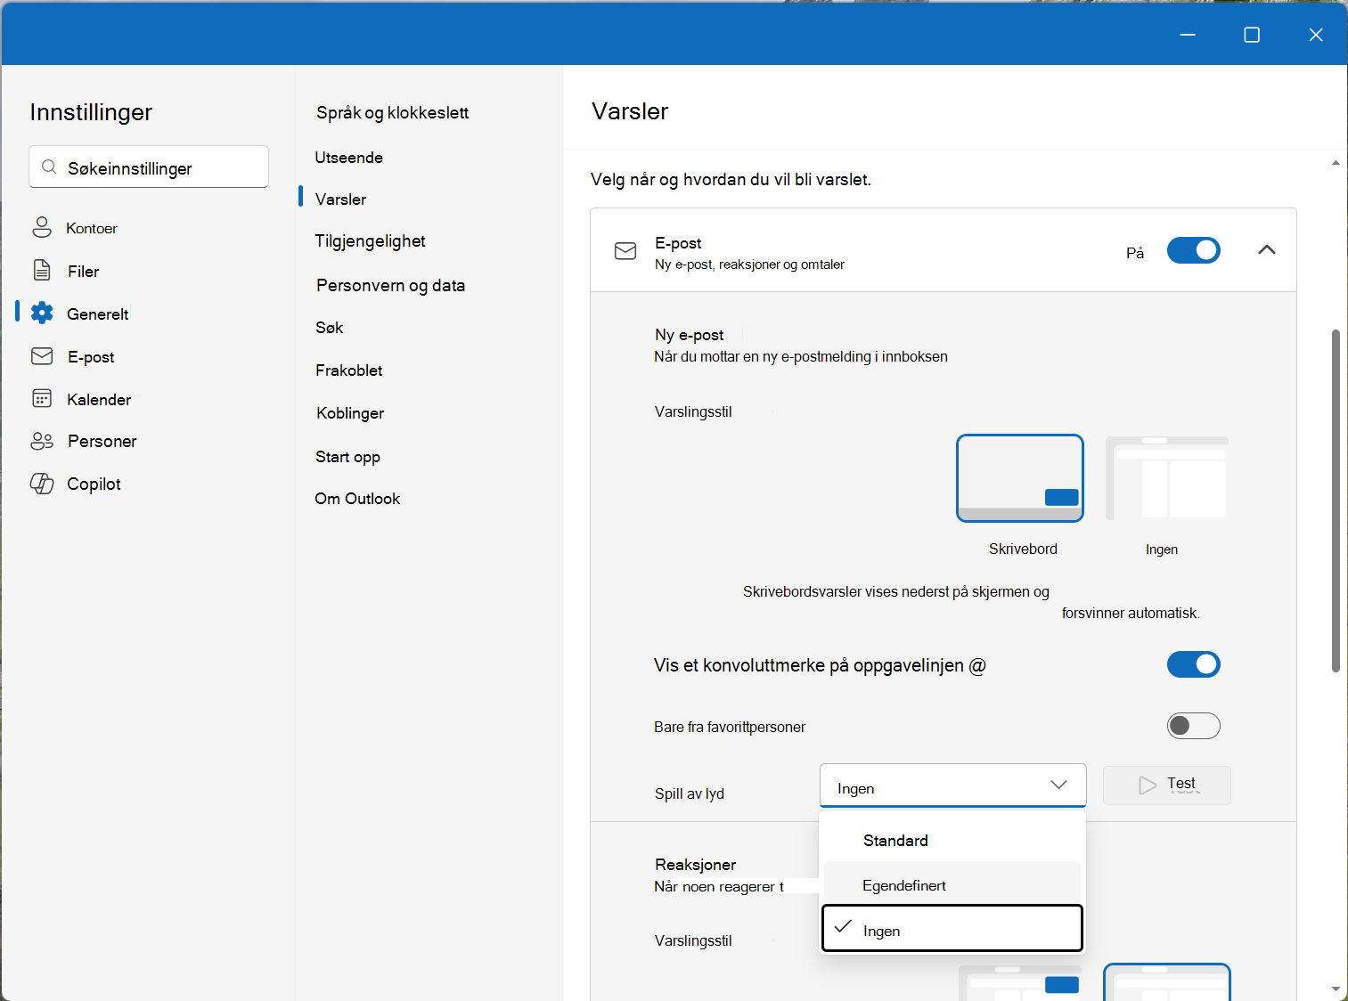
Task: Click the scroll up arrow
Action: 1336,163
